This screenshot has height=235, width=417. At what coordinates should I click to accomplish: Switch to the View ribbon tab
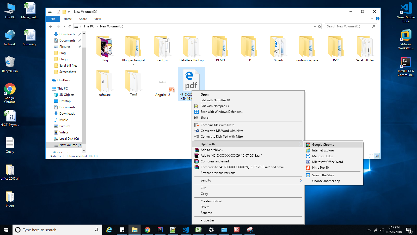pos(98,19)
